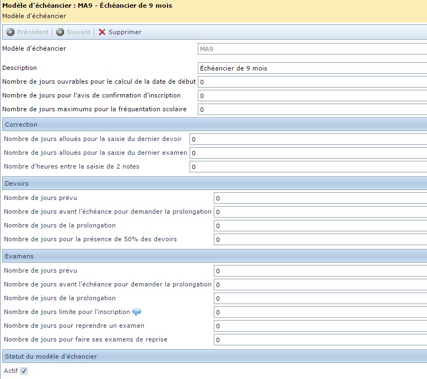Click the jours pour reprendre un examen field
The width and height of the screenshot is (427, 379).
coord(320,326)
